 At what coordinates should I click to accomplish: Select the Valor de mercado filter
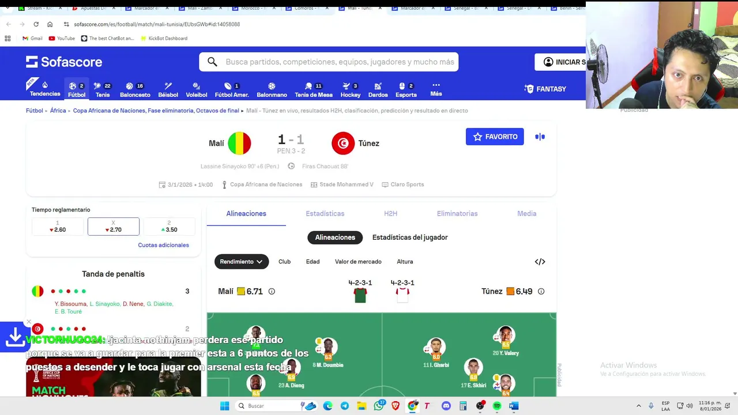click(358, 262)
